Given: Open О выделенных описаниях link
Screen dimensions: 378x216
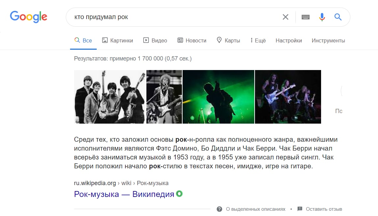Looking at the screenshot, I should [x=256, y=209].
